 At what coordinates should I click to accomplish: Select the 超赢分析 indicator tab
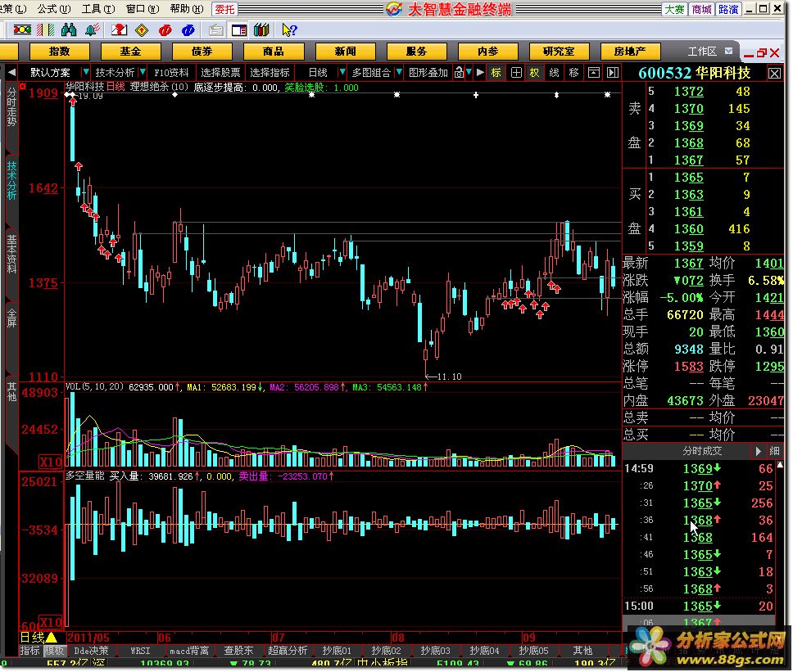(x=288, y=650)
